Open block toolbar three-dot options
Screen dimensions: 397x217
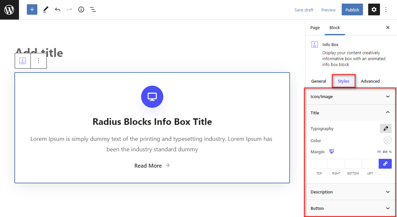(x=39, y=61)
